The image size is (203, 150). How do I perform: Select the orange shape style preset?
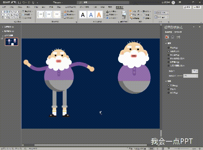point(57,14)
